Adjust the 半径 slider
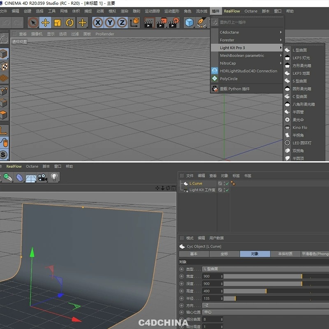 pyautogui.click(x=276, y=299)
